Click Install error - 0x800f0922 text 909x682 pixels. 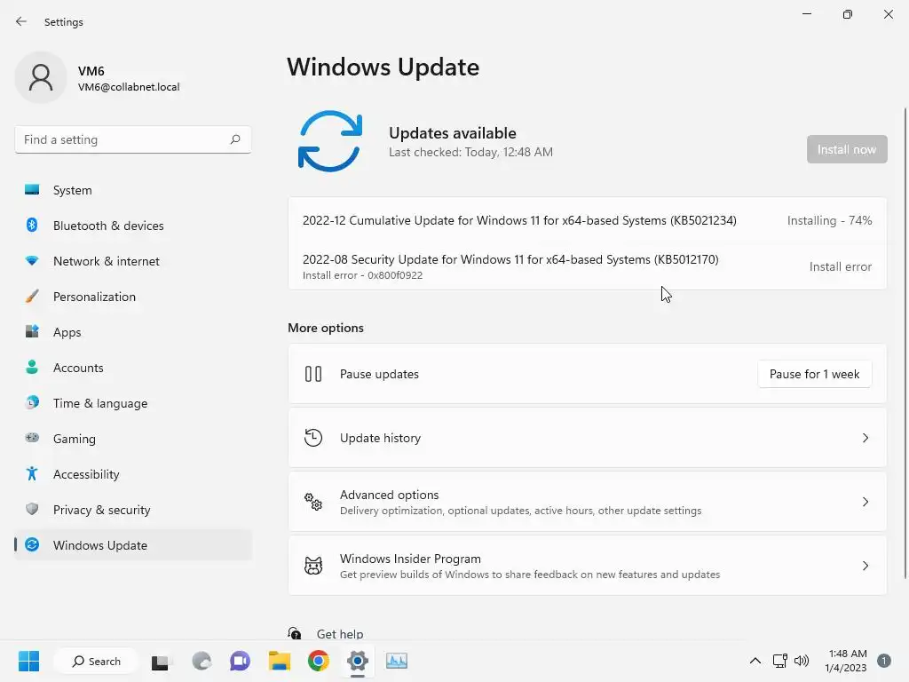[x=362, y=275]
